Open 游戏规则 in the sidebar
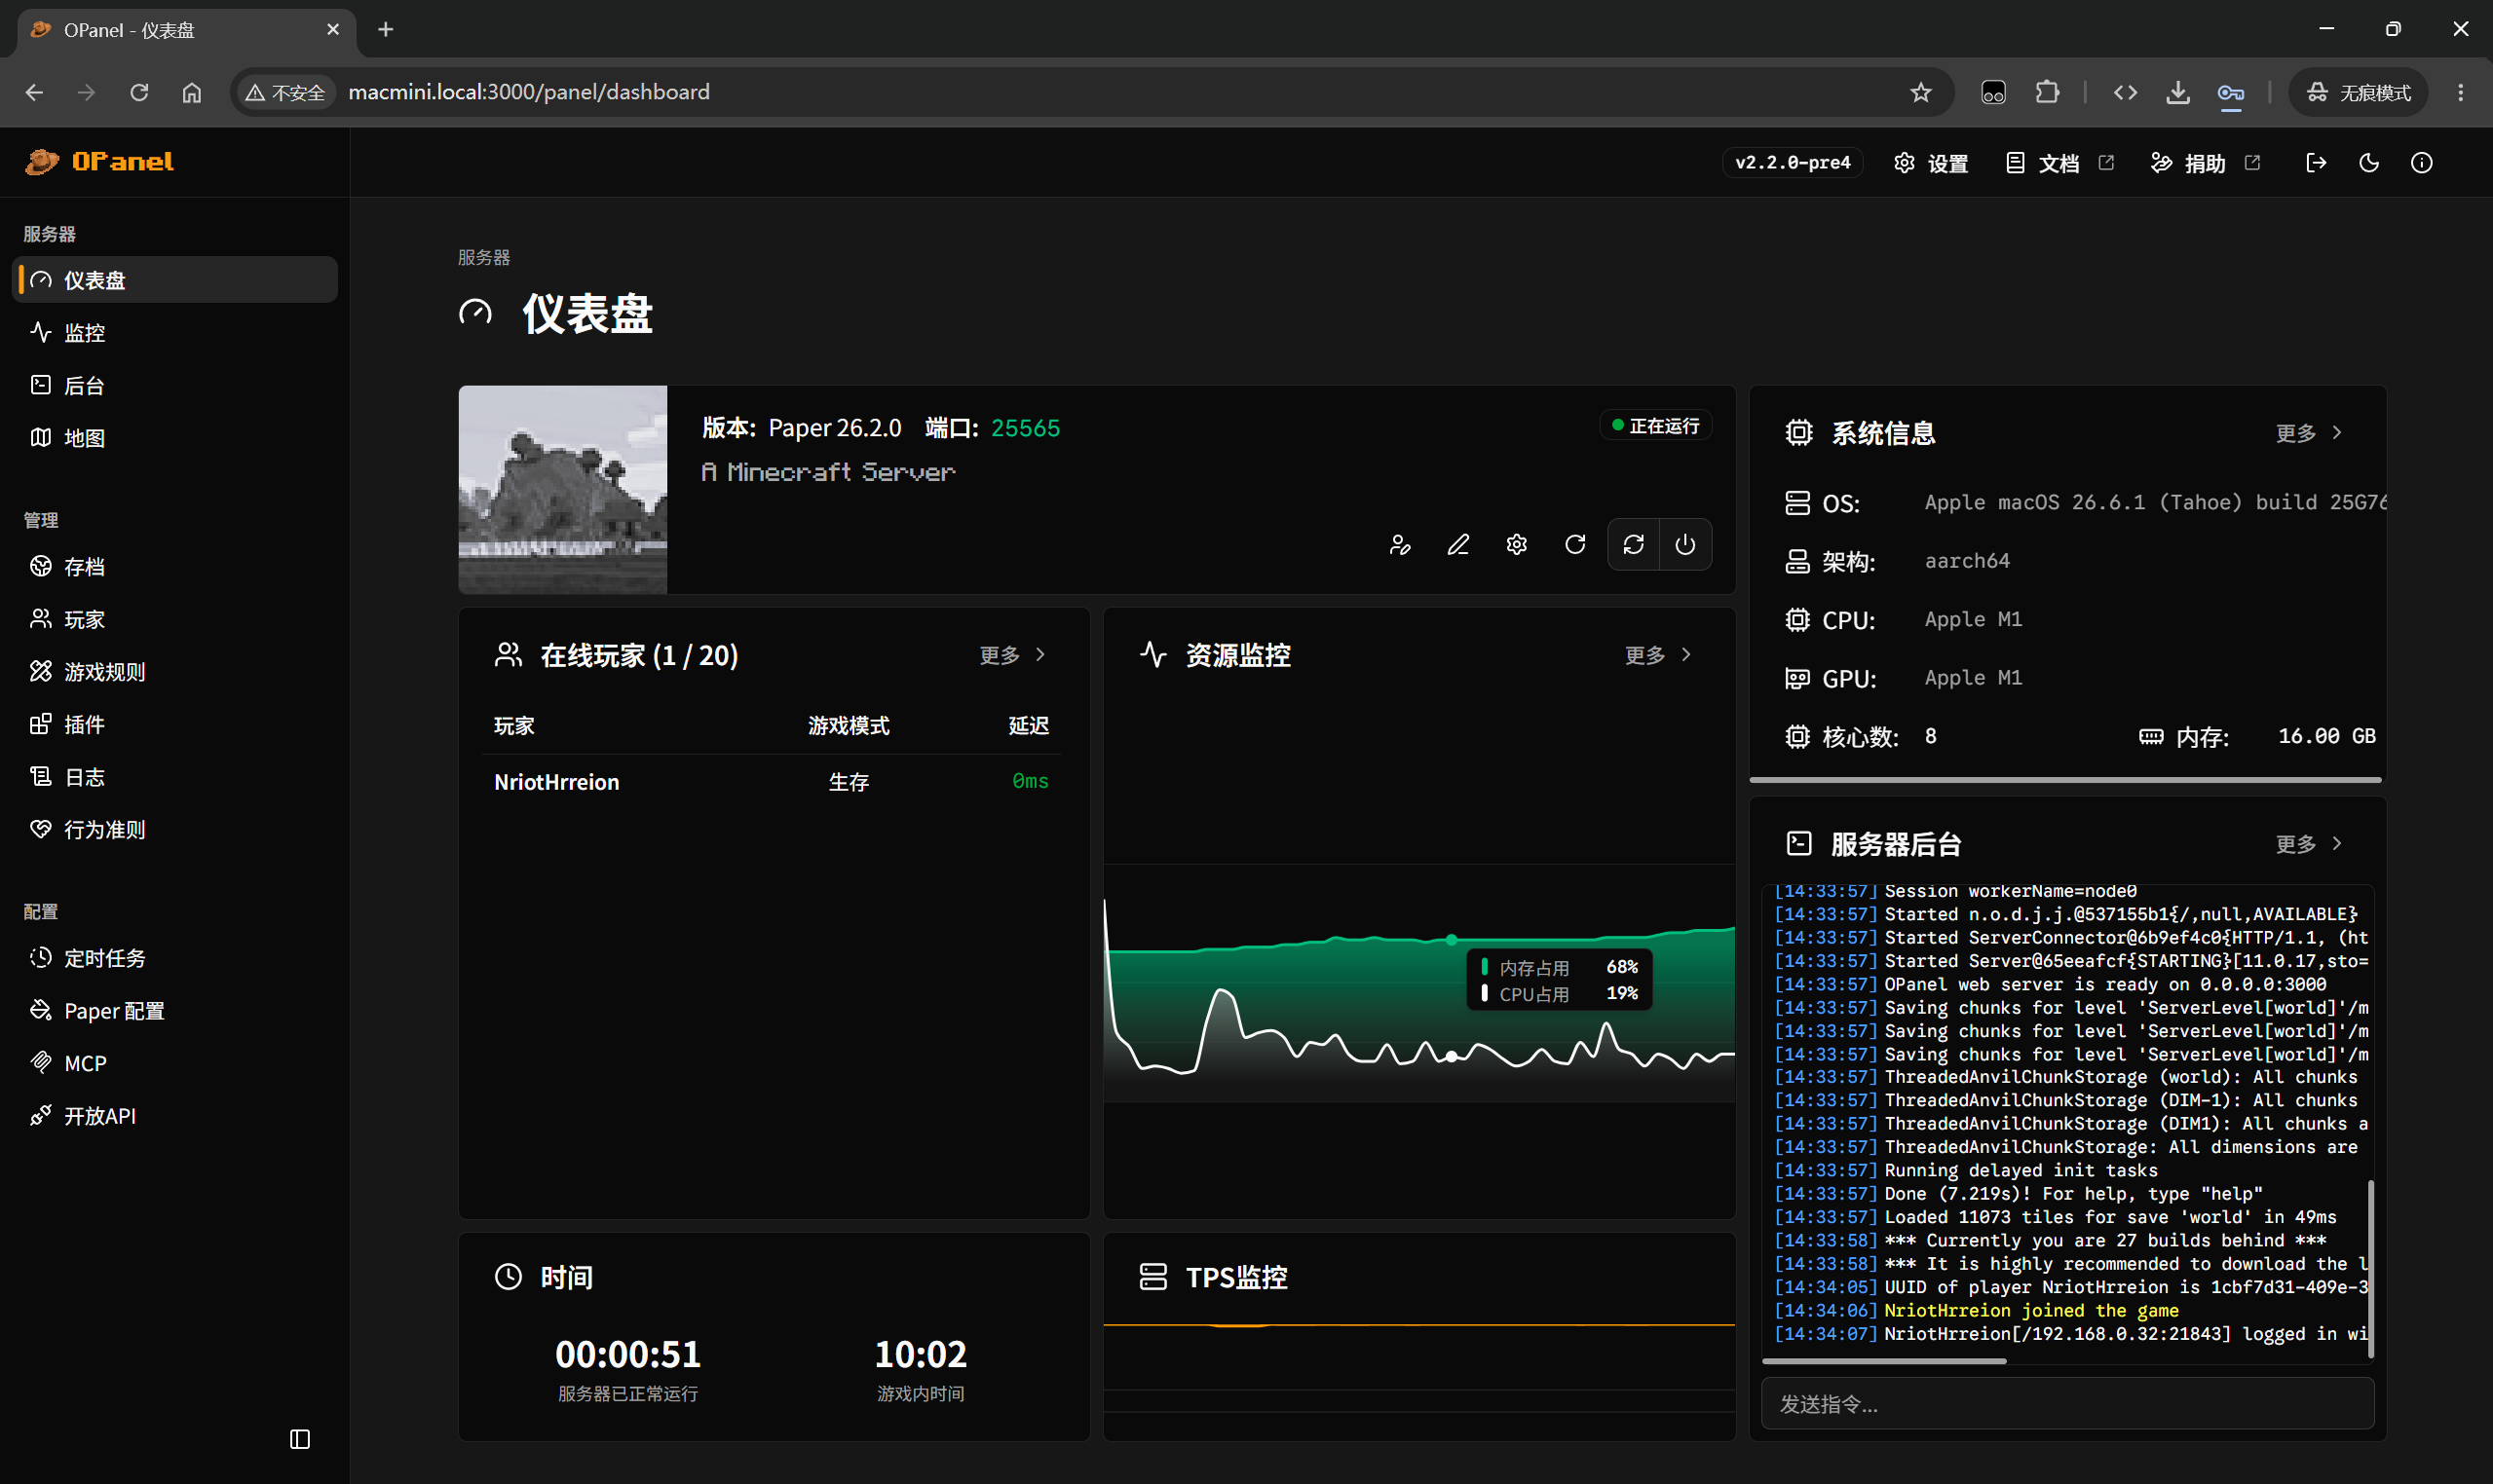The height and width of the screenshot is (1484, 2493). pos(176,672)
